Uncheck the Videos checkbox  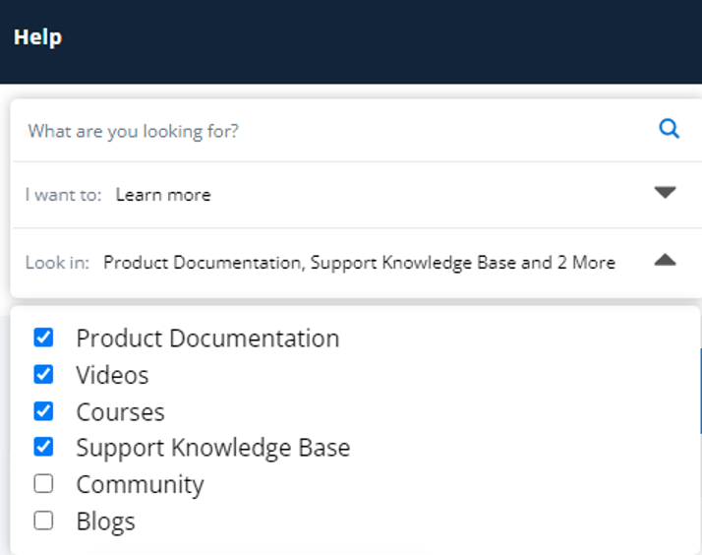click(x=43, y=374)
